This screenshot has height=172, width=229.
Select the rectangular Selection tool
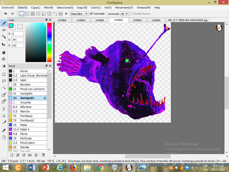click(4, 74)
